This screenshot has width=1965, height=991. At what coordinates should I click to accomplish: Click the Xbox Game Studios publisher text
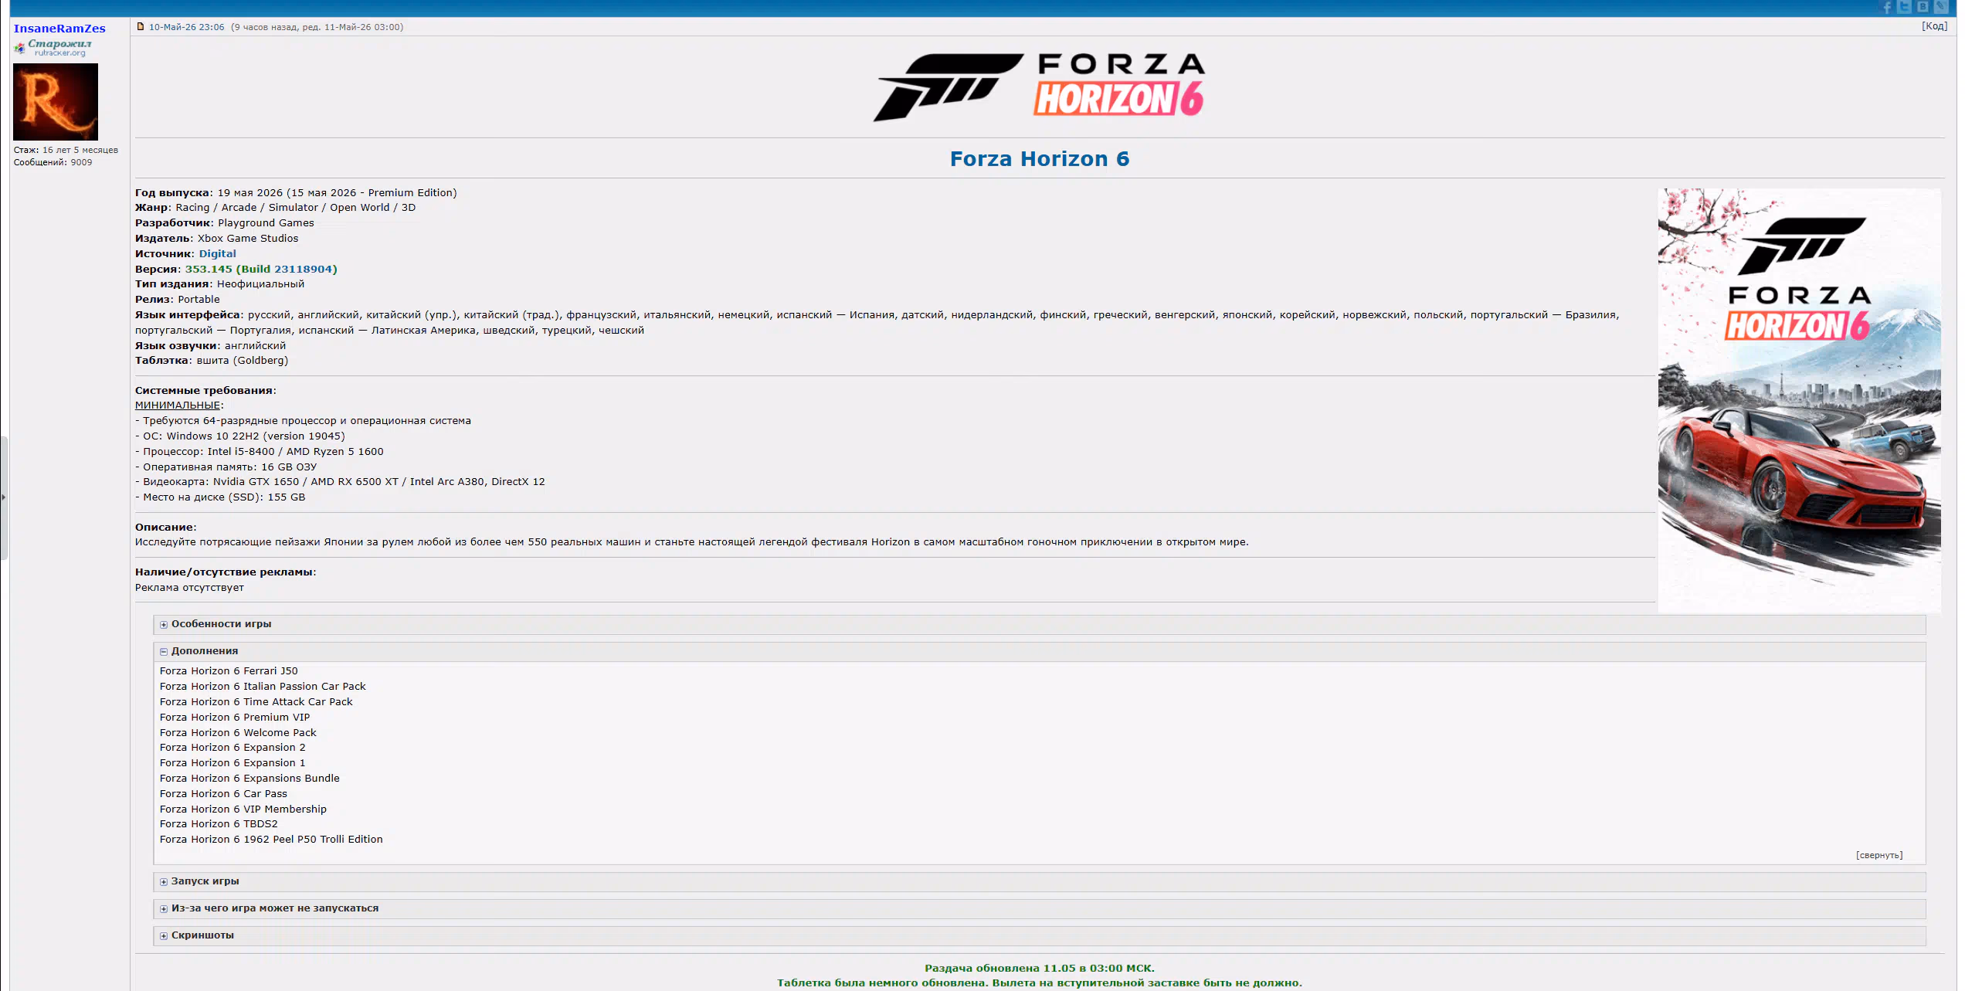248,239
